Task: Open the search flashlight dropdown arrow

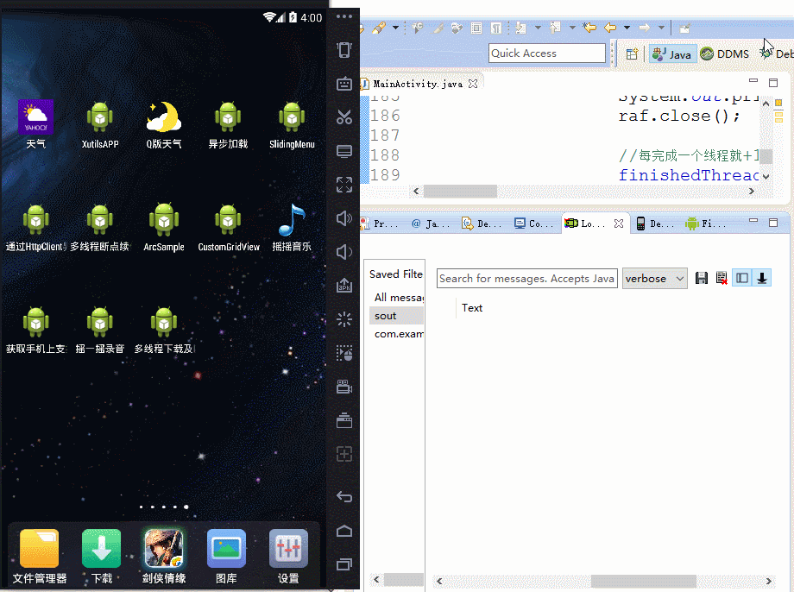Action: click(395, 28)
